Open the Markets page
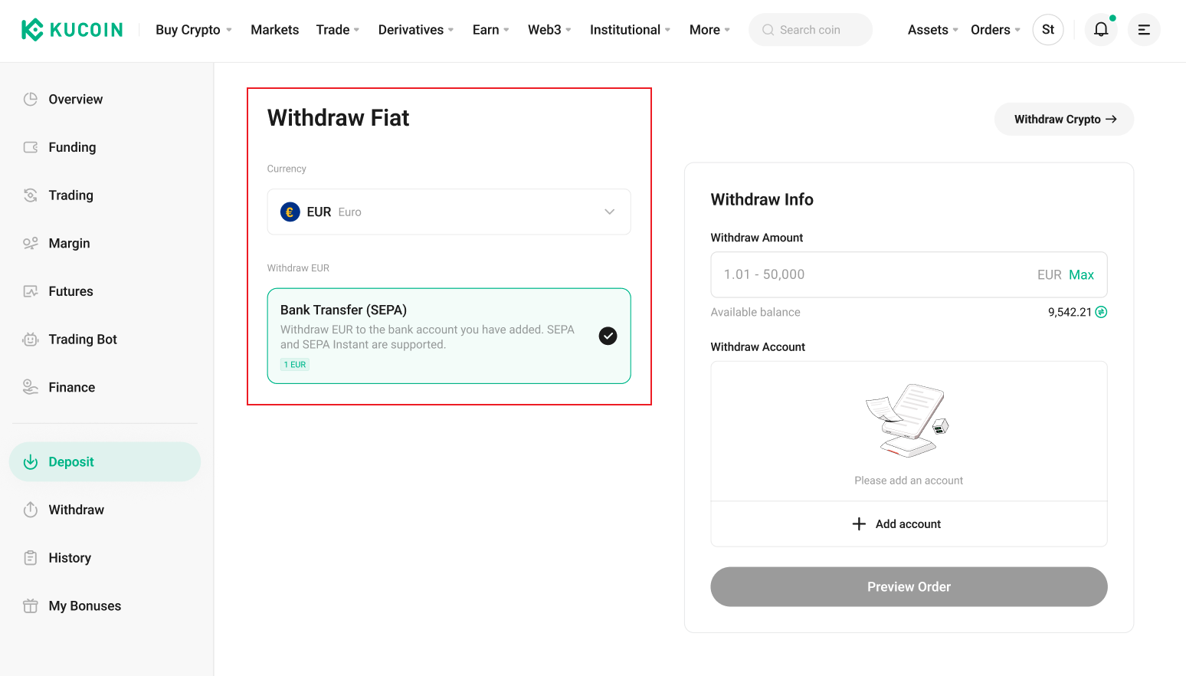This screenshot has width=1186, height=676. coord(274,30)
